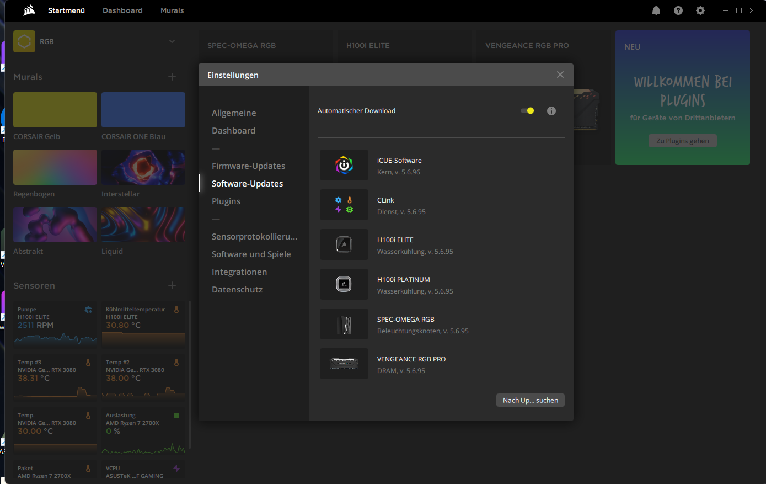Open Allgemeine settings section

coord(234,113)
